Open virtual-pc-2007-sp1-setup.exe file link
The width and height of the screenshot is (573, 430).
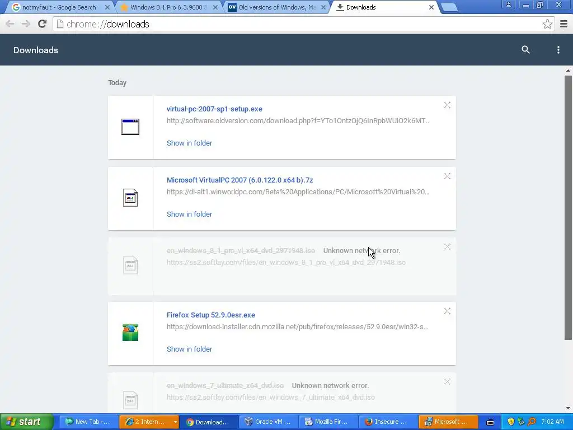pos(214,109)
